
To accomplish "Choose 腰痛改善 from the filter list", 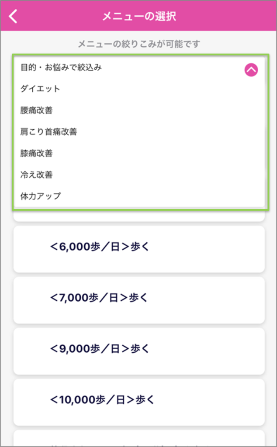I will point(36,110).
